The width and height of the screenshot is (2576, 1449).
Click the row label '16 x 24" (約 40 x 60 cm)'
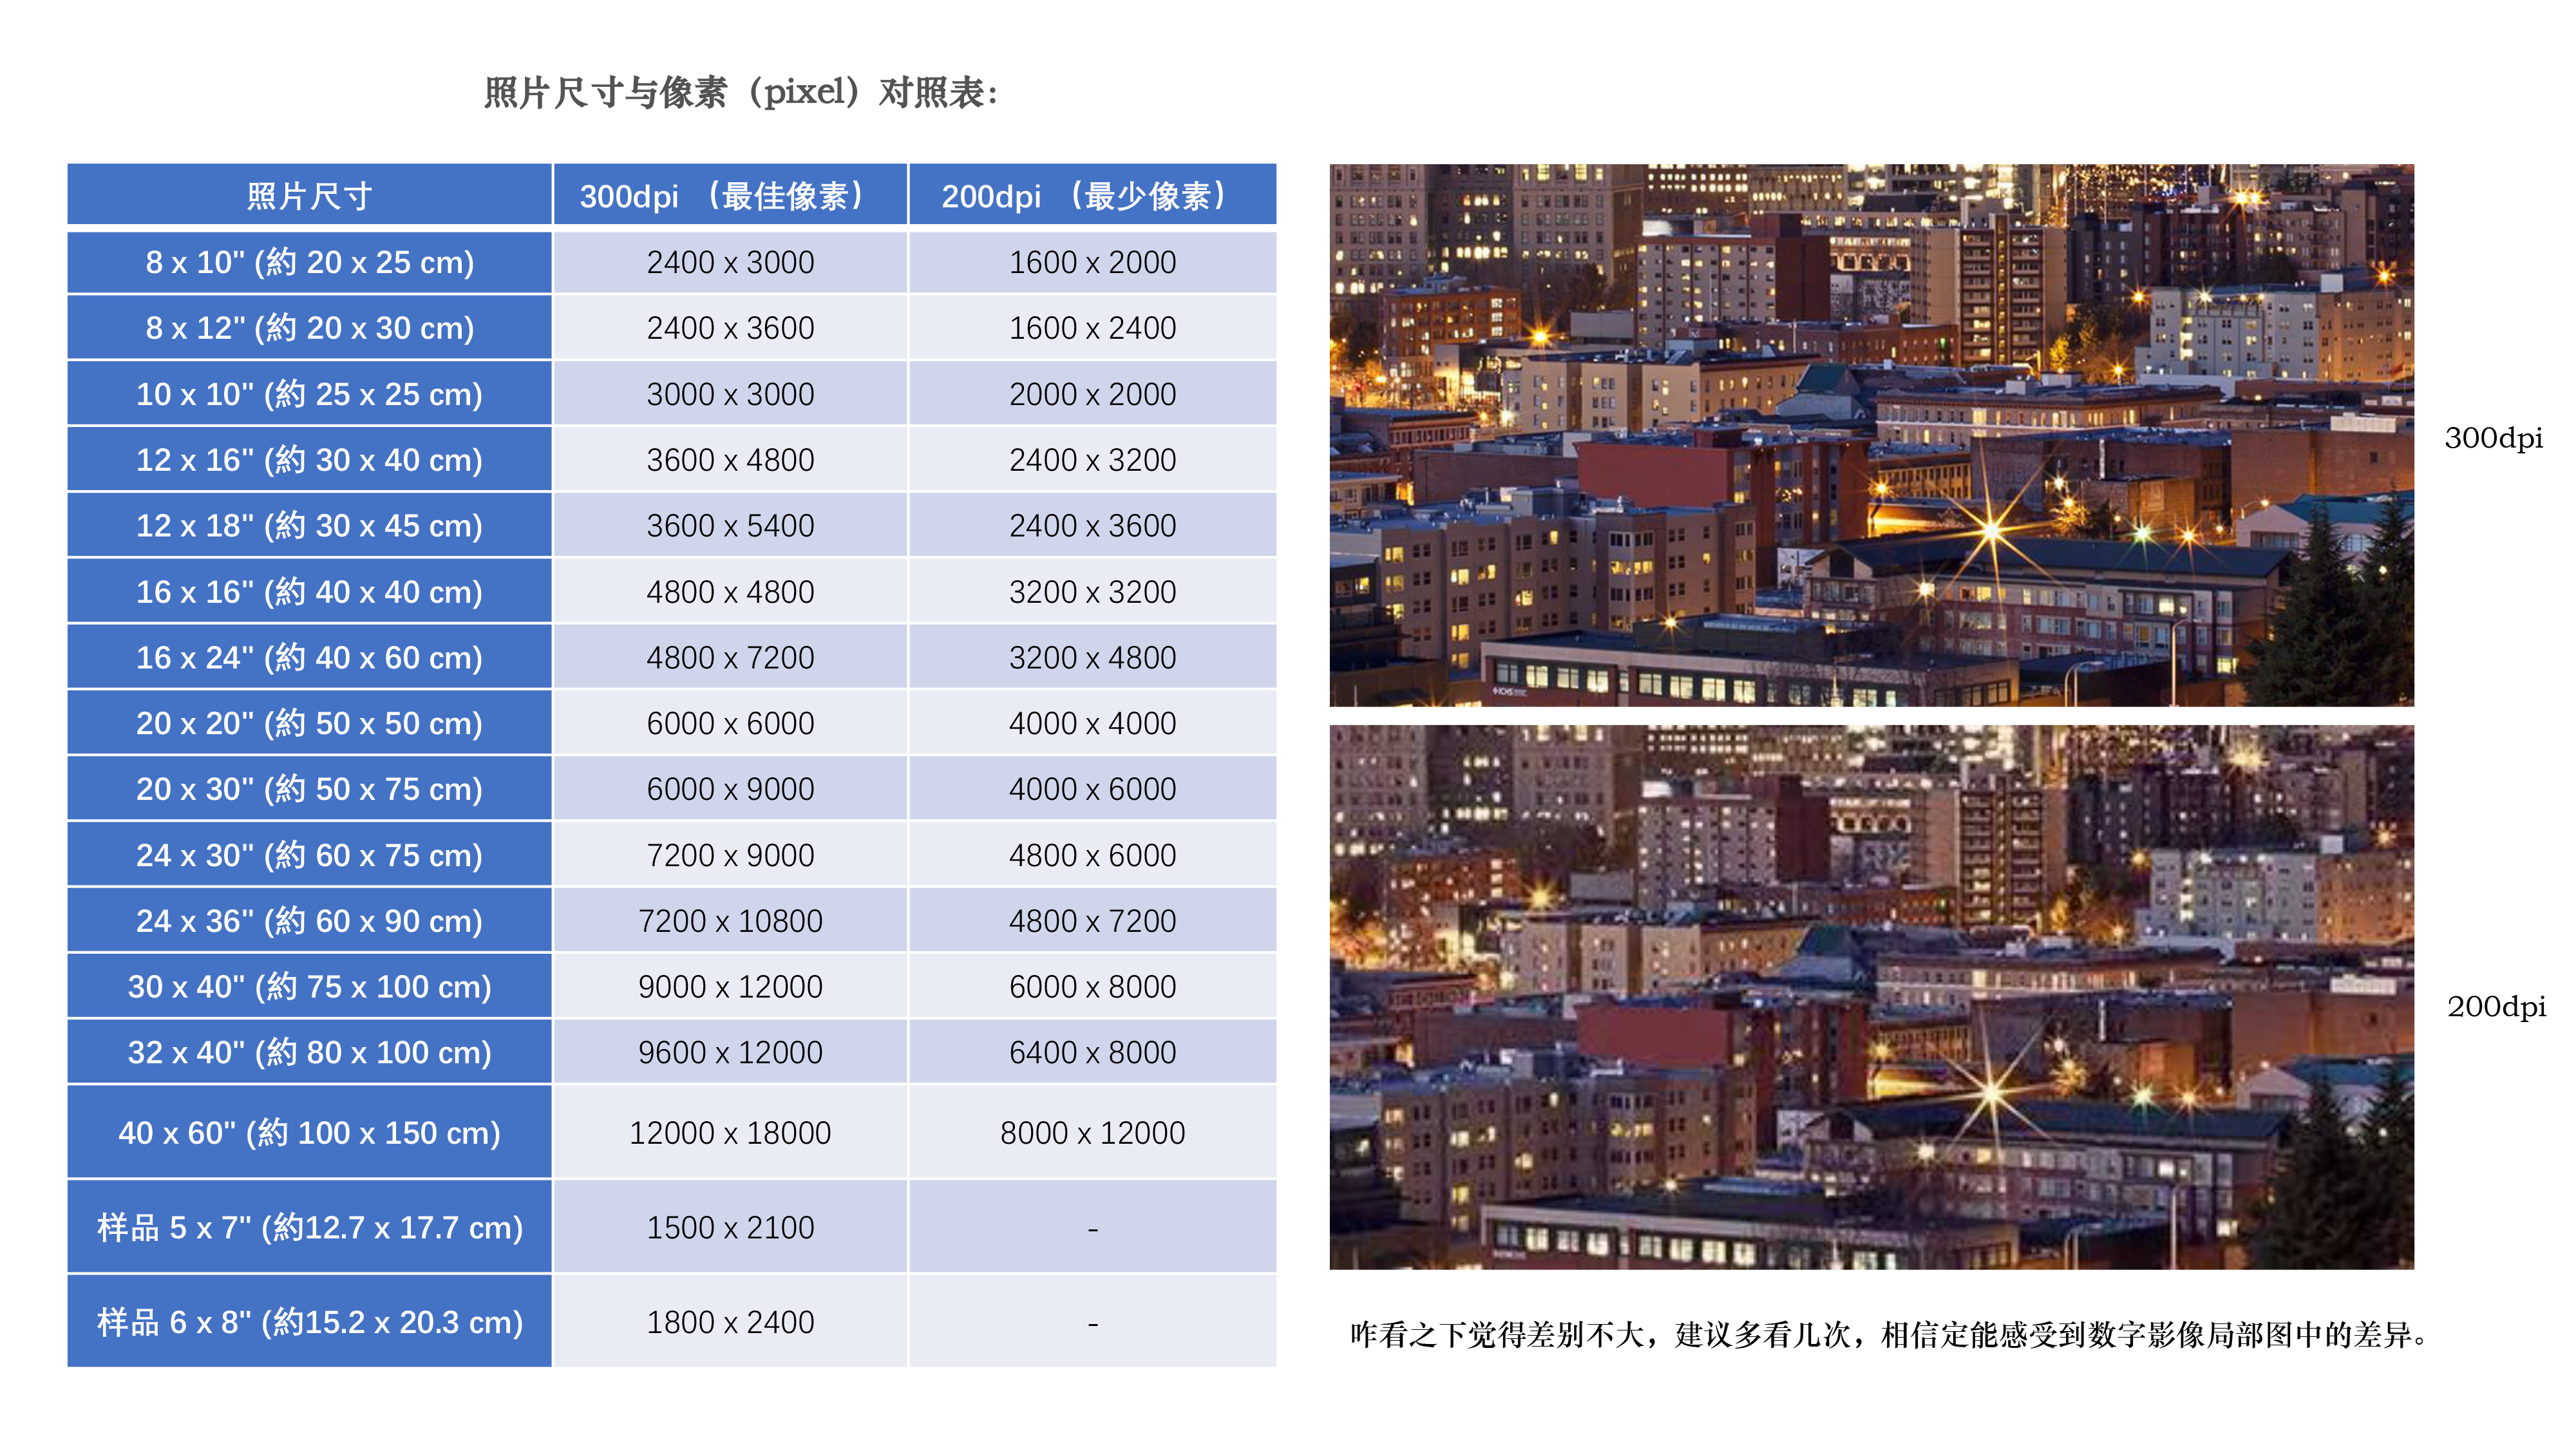tap(309, 658)
